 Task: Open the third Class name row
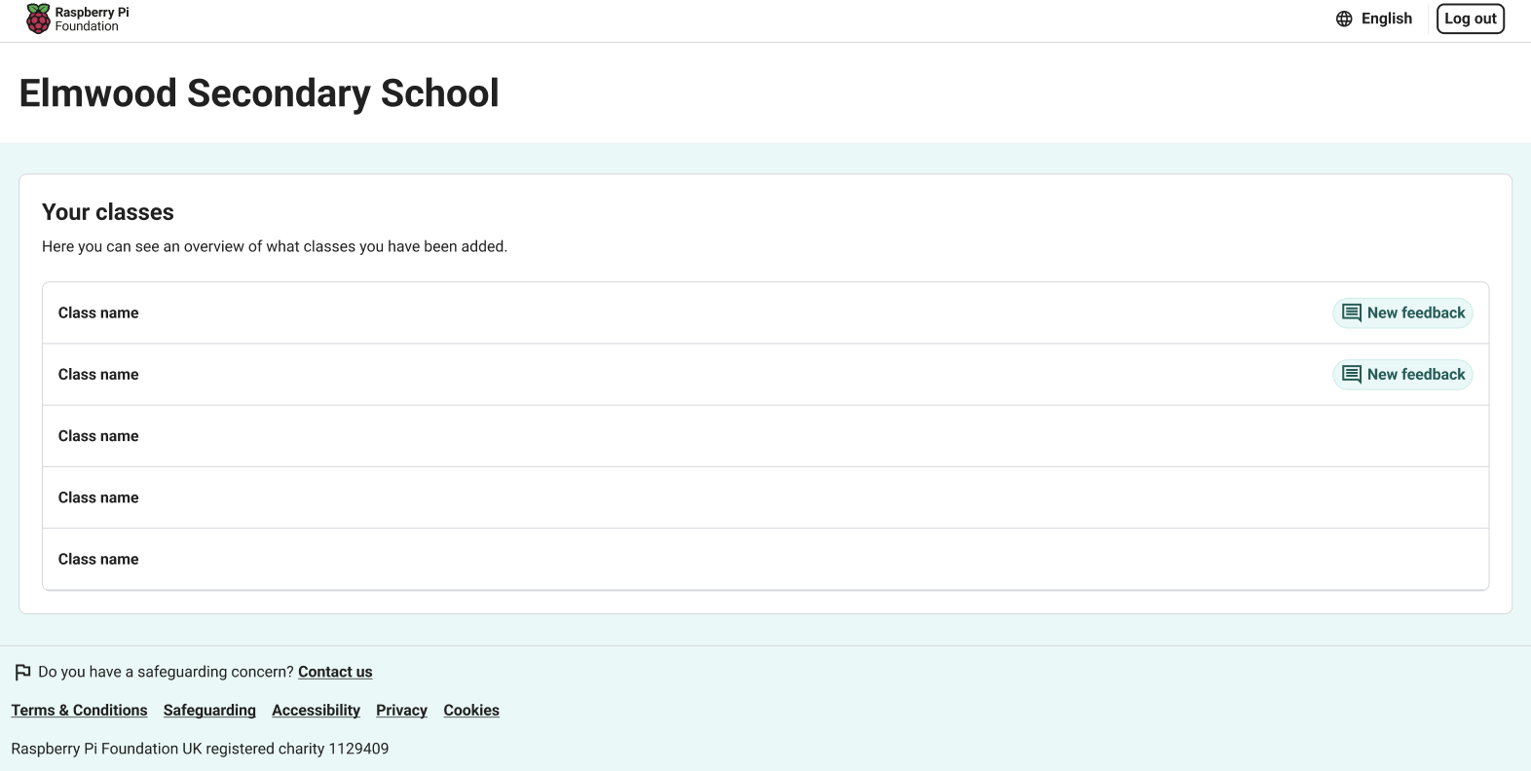click(98, 436)
